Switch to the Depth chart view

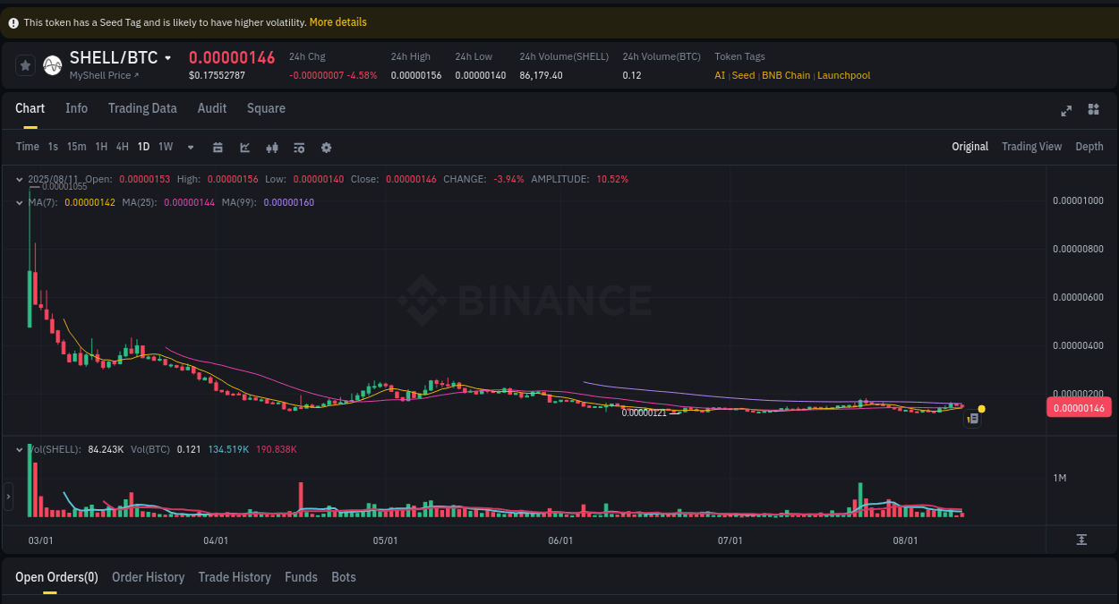(1089, 146)
